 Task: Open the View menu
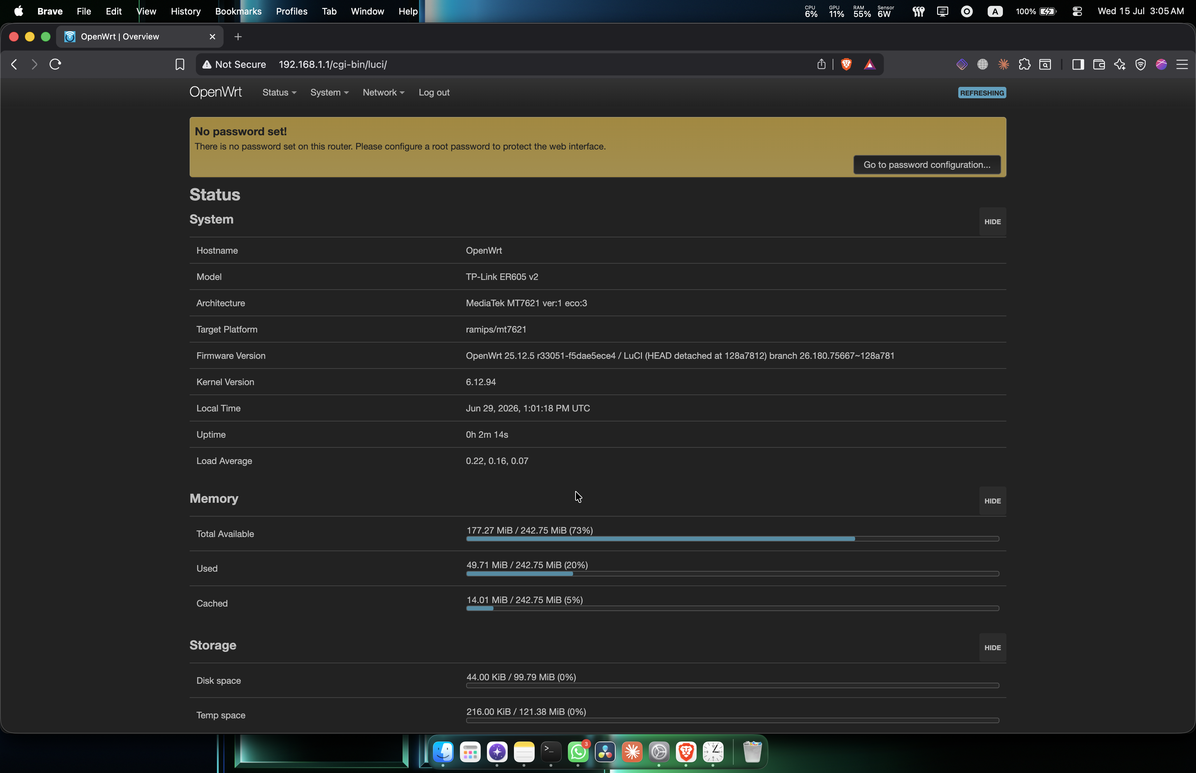[146, 11]
